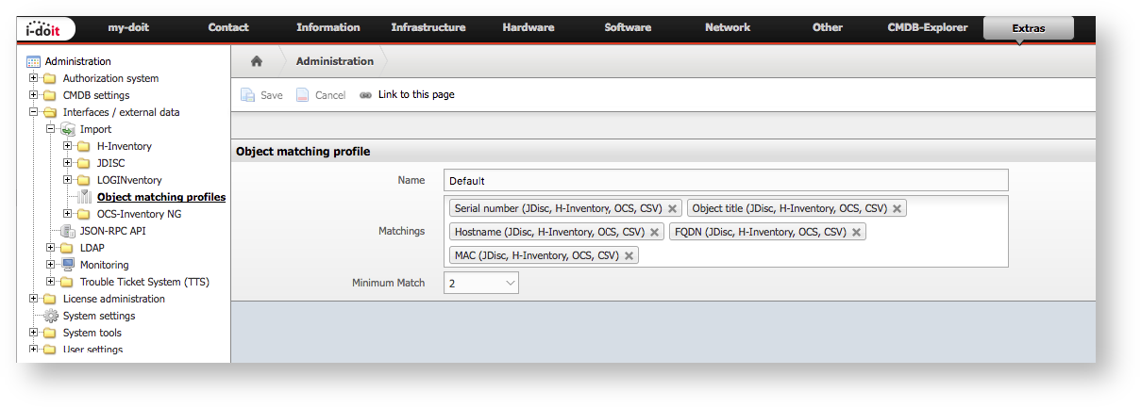
Task: Open the Information menu
Action: coord(327,27)
